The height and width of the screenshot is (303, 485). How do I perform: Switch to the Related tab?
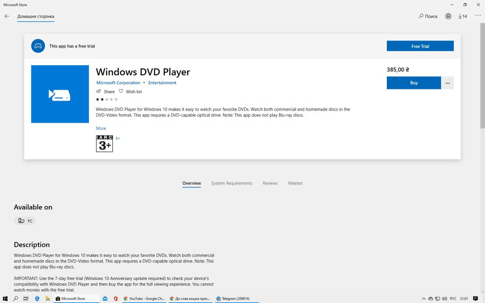tap(295, 183)
